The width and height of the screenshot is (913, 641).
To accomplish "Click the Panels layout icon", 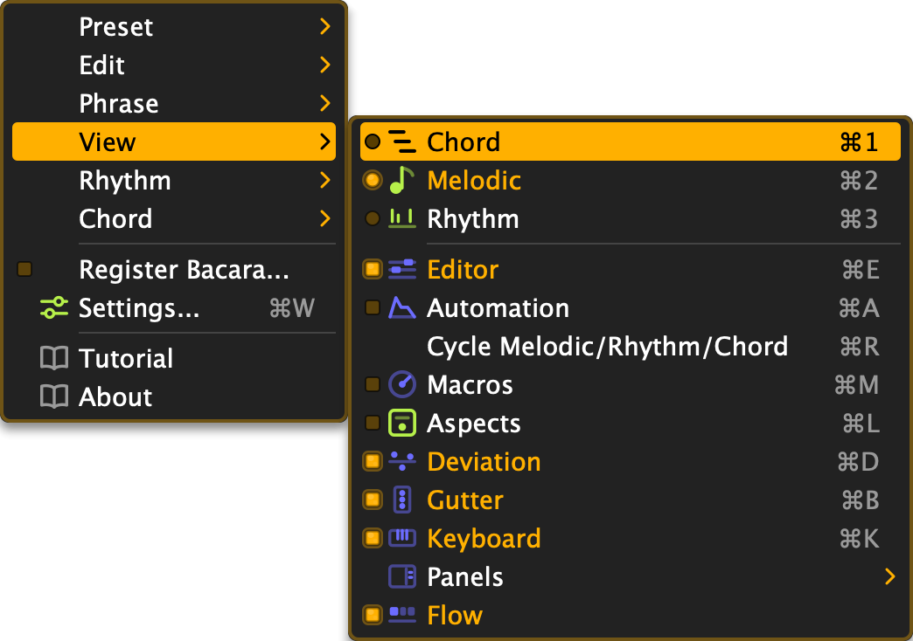I will (x=401, y=576).
